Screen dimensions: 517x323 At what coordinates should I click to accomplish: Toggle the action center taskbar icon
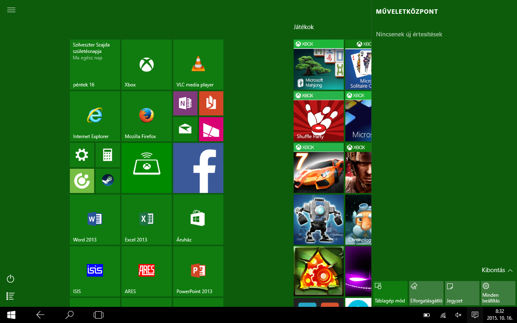[475, 315]
